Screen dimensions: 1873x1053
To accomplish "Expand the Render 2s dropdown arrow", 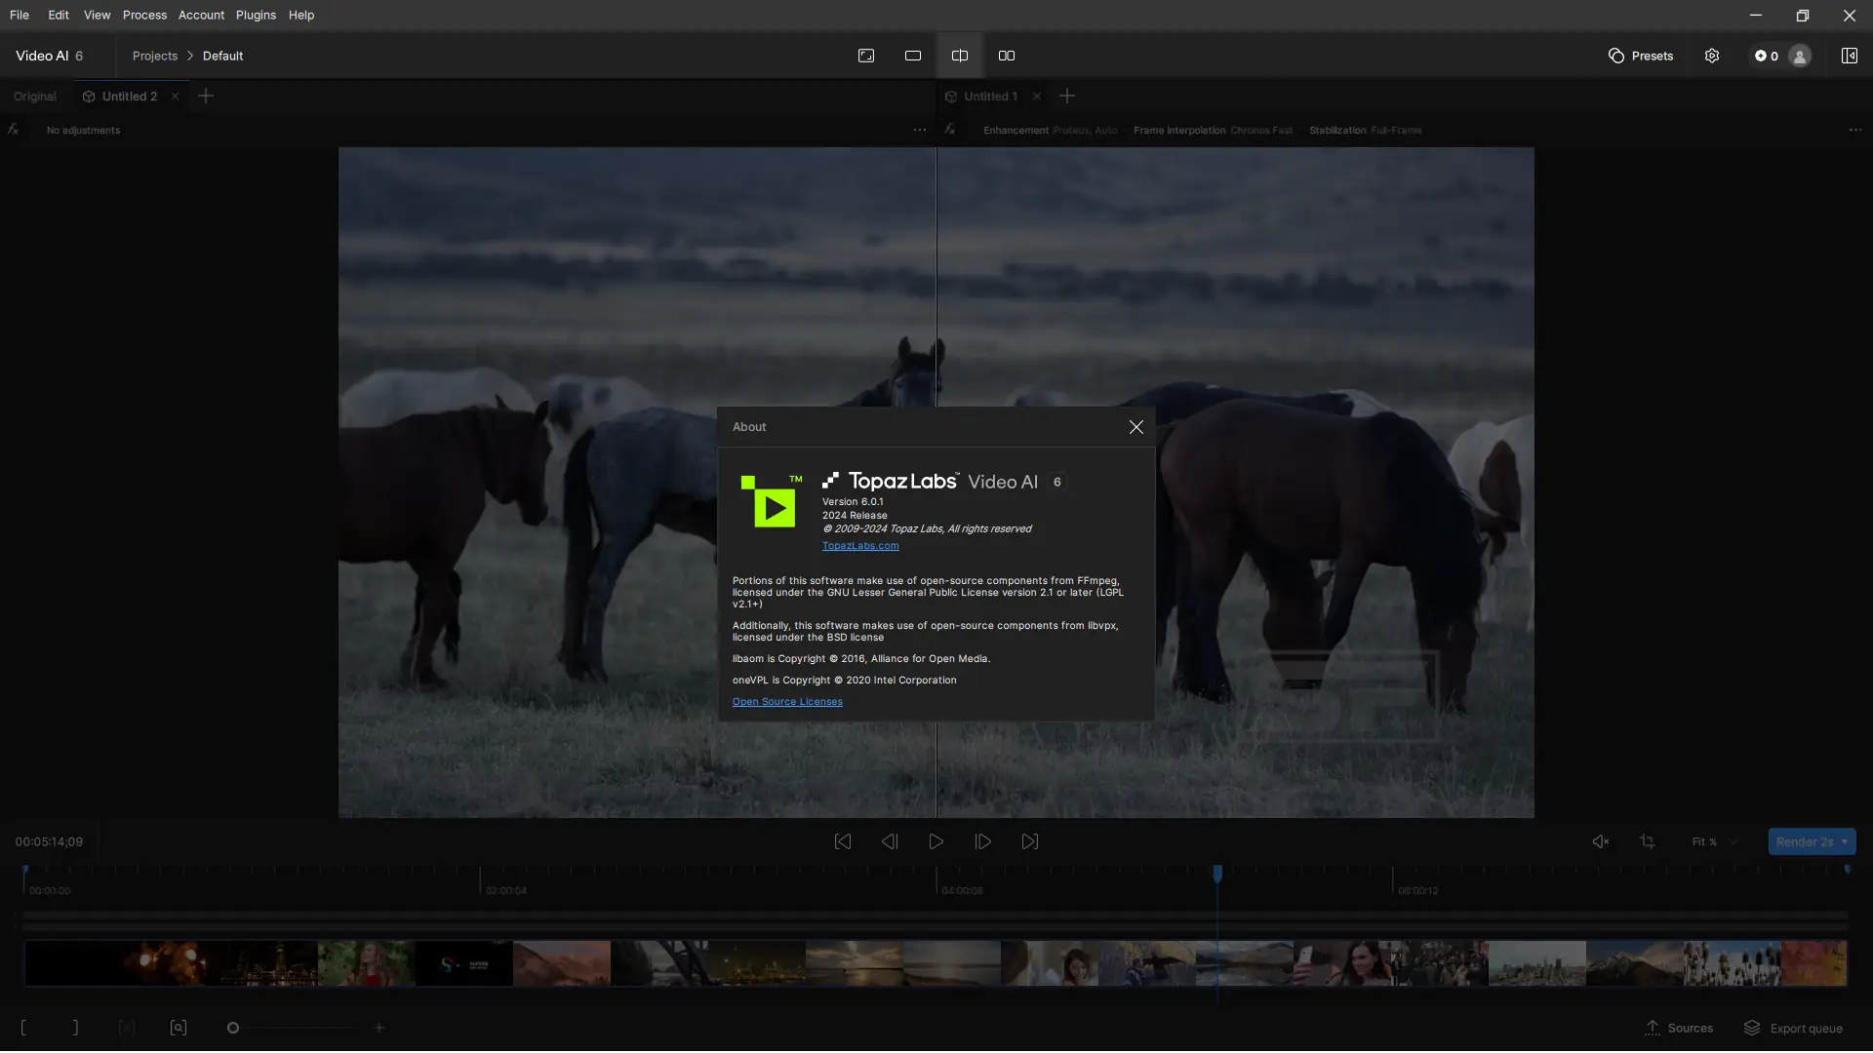I will tap(1845, 841).
